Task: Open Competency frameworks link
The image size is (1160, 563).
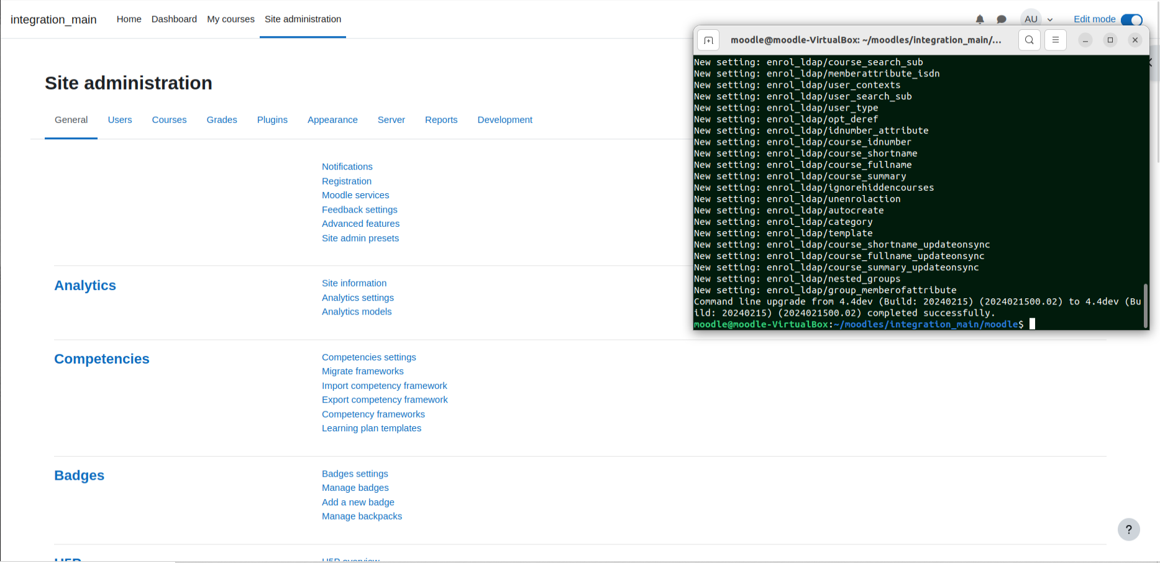Action: coord(373,414)
